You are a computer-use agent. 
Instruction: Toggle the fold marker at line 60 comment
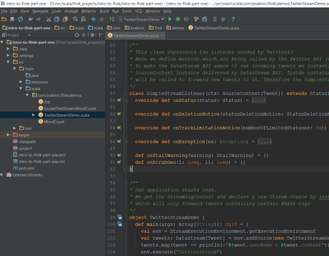127,45
